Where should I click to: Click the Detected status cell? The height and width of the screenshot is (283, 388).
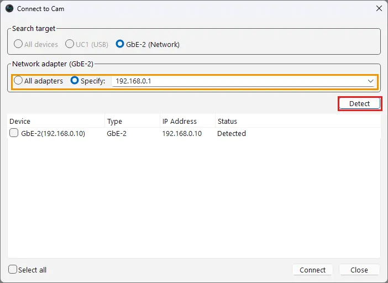[232, 134]
